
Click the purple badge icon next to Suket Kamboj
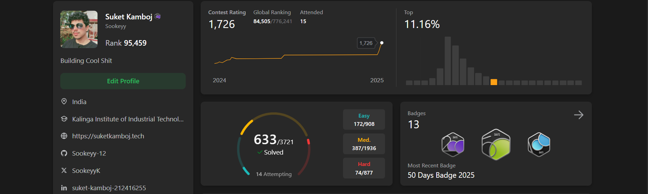point(158,17)
